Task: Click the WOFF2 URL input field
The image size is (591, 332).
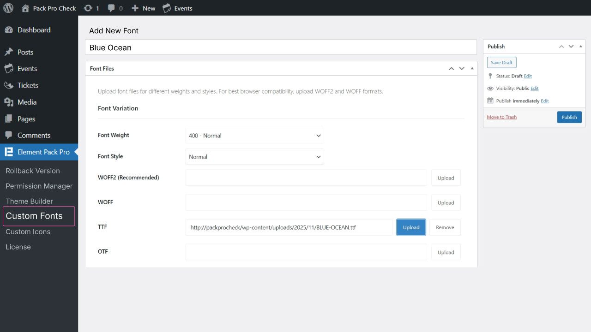Action: pos(306,178)
